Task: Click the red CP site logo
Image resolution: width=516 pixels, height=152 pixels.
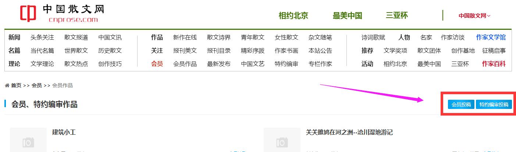Action: 28,13
